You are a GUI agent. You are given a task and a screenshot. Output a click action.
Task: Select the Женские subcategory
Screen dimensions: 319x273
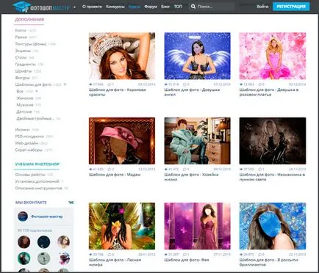[x=25, y=98]
